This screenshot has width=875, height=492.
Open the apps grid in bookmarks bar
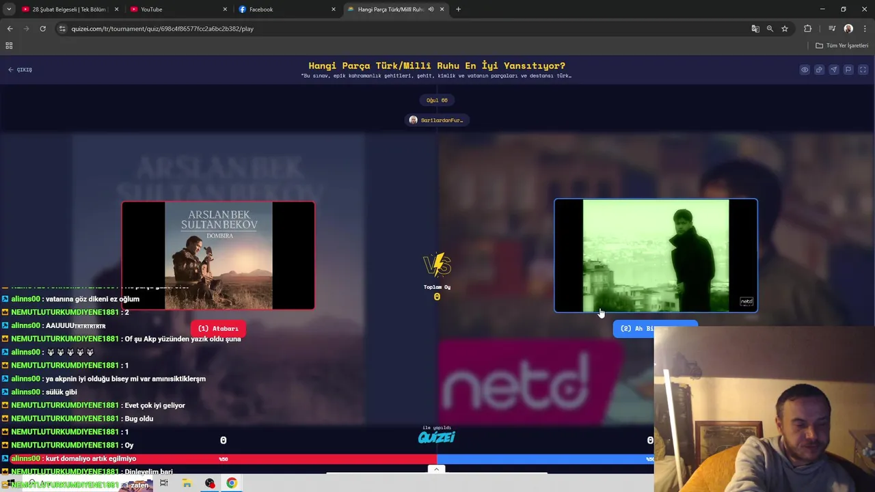click(x=9, y=46)
